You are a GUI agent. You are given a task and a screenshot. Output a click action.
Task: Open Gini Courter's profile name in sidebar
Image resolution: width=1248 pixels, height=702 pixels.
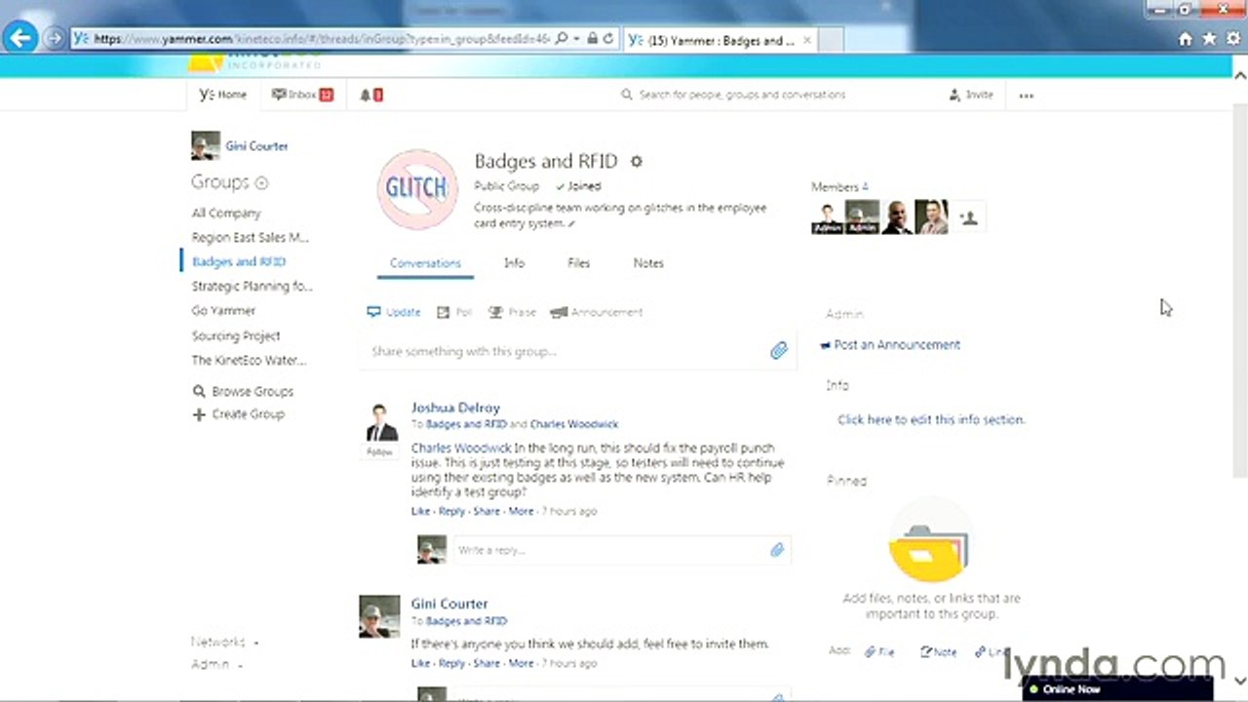click(256, 146)
